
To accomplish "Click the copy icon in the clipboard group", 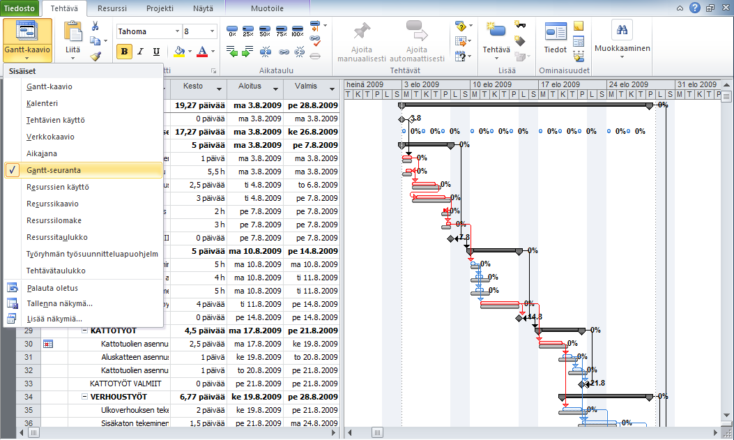I will coord(95,40).
